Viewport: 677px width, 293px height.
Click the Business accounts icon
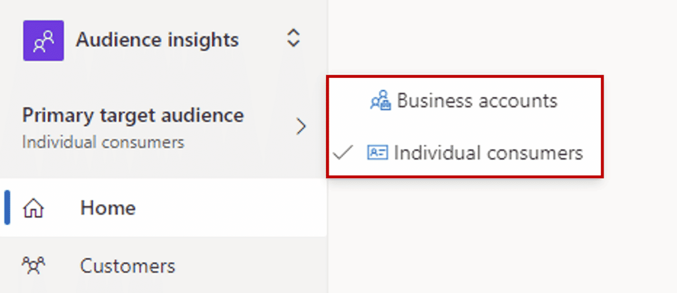coord(381,101)
